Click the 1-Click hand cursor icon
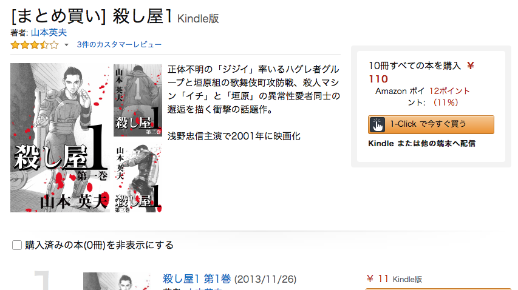The width and height of the screenshot is (518, 290). coord(377,125)
